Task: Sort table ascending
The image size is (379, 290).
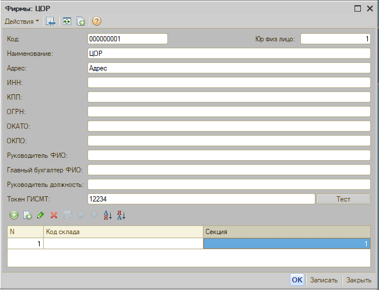Action: tap(107, 215)
